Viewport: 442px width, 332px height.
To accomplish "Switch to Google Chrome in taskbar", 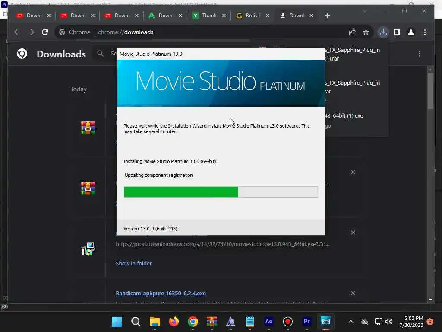I will click(x=193, y=322).
